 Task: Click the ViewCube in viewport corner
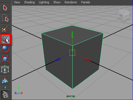coord(124,15)
